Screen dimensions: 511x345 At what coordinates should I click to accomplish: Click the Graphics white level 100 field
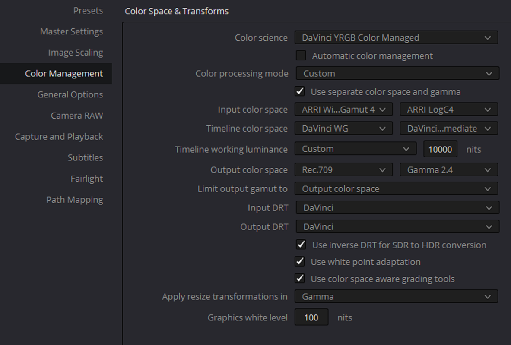[x=311, y=317]
